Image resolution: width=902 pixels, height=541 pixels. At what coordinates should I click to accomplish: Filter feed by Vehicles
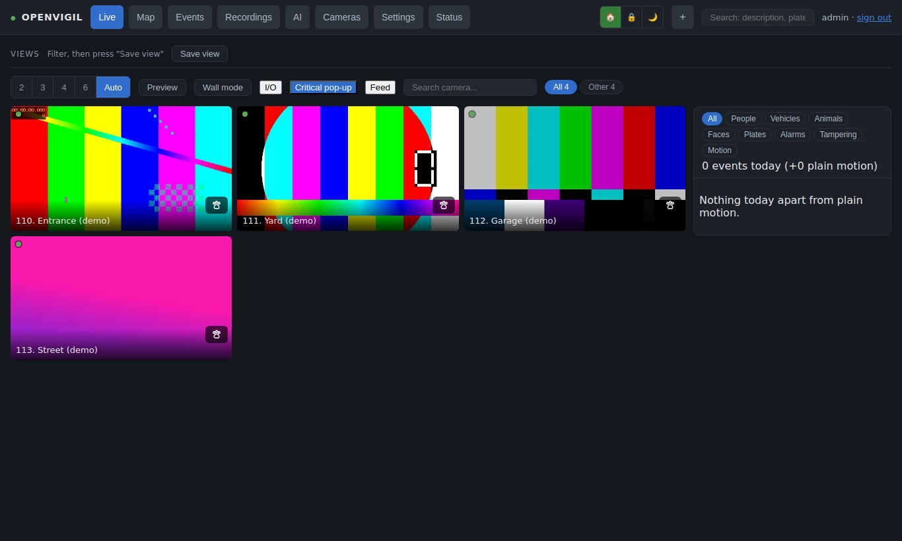tap(785, 119)
